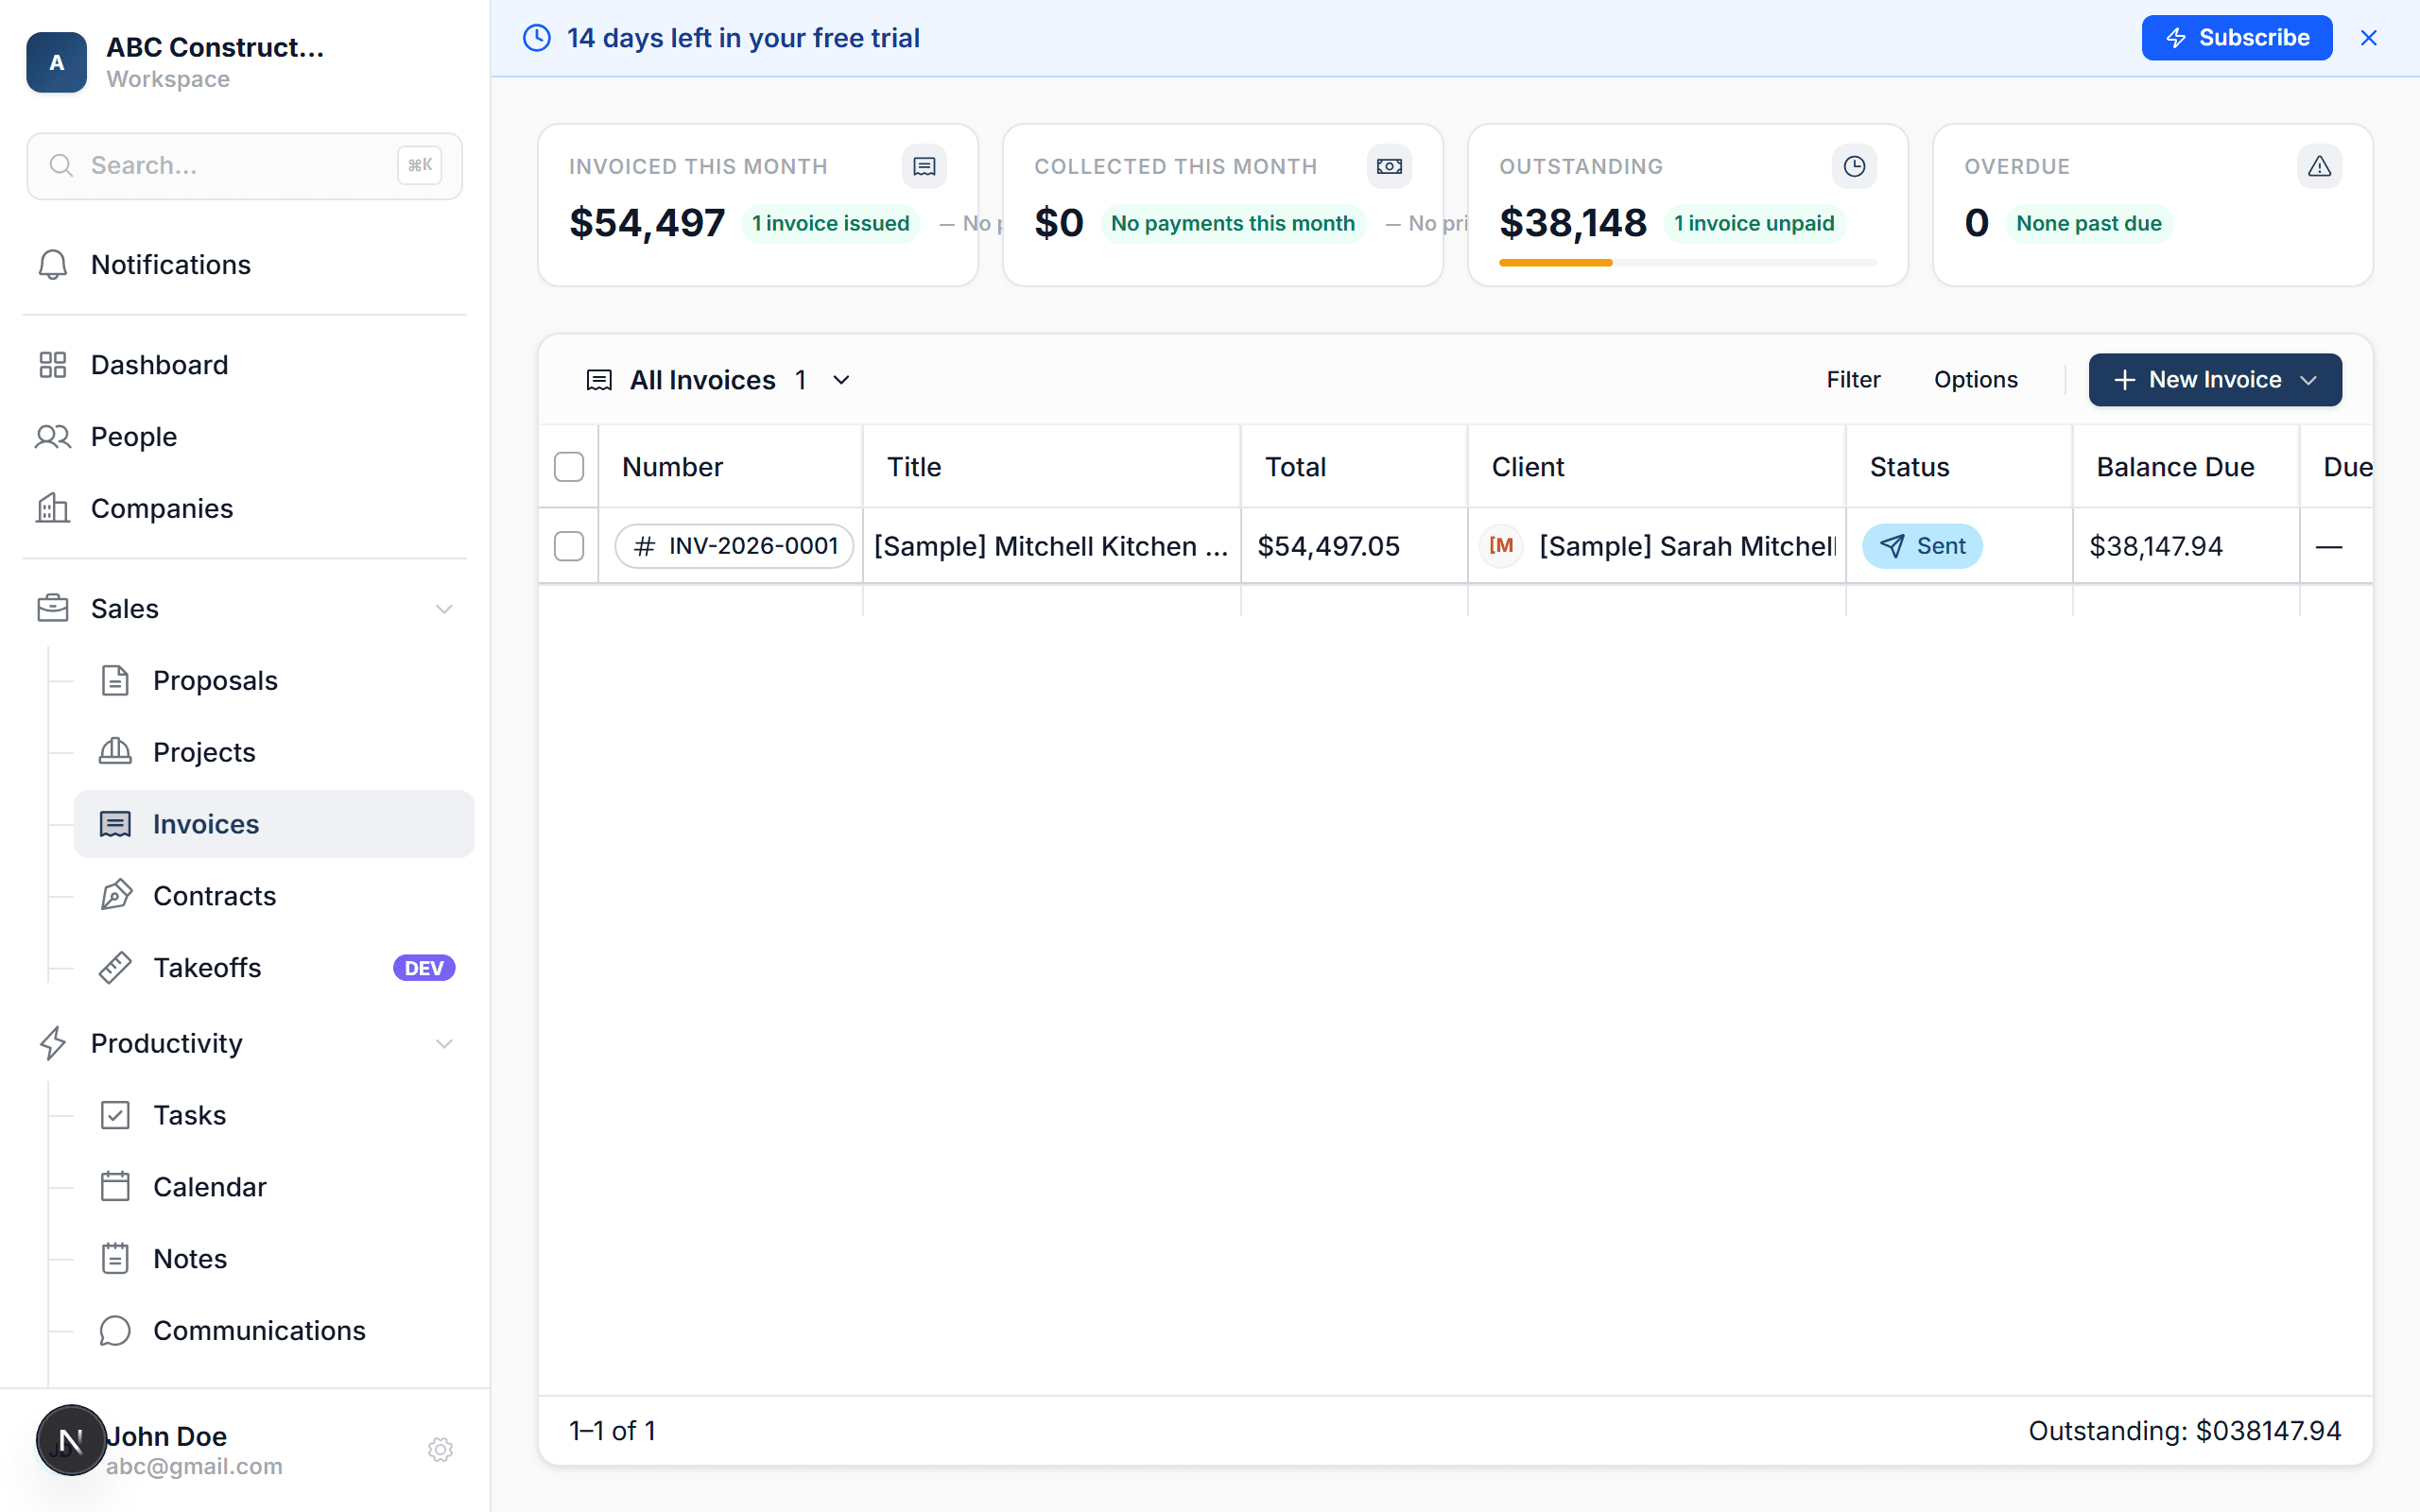The image size is (2420, 1512).
Task: Click the Collected This Month cash icon
Action: [1389, 166]
